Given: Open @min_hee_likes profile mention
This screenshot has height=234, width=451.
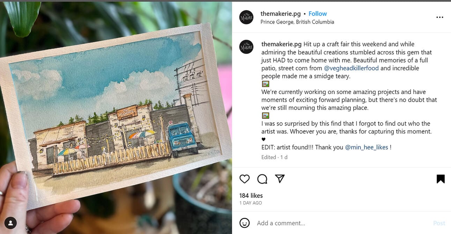Looking at the screenshot, I should [x=367, y=147].
